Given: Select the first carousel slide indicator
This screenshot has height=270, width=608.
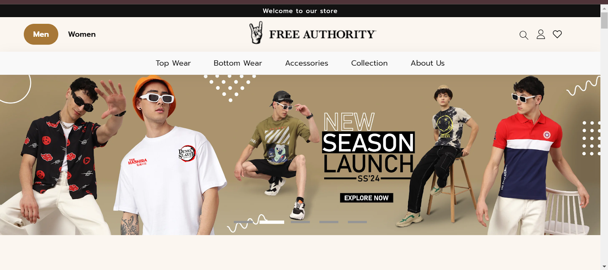Looking at the screenshot, I should pyautogui.click(x=243, y=222).
